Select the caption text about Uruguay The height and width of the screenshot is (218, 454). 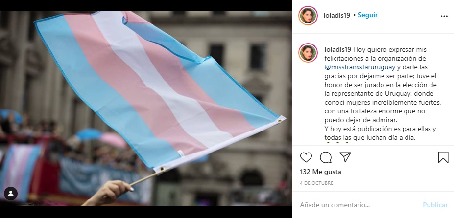tap(383, 94)
